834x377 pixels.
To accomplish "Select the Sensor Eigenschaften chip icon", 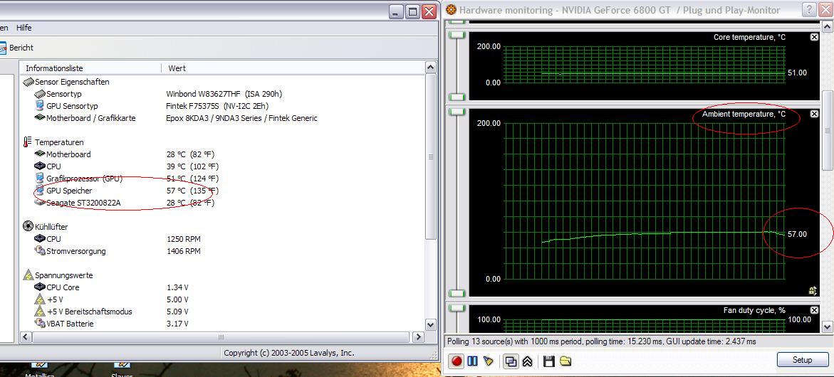I will pos(28,82).
